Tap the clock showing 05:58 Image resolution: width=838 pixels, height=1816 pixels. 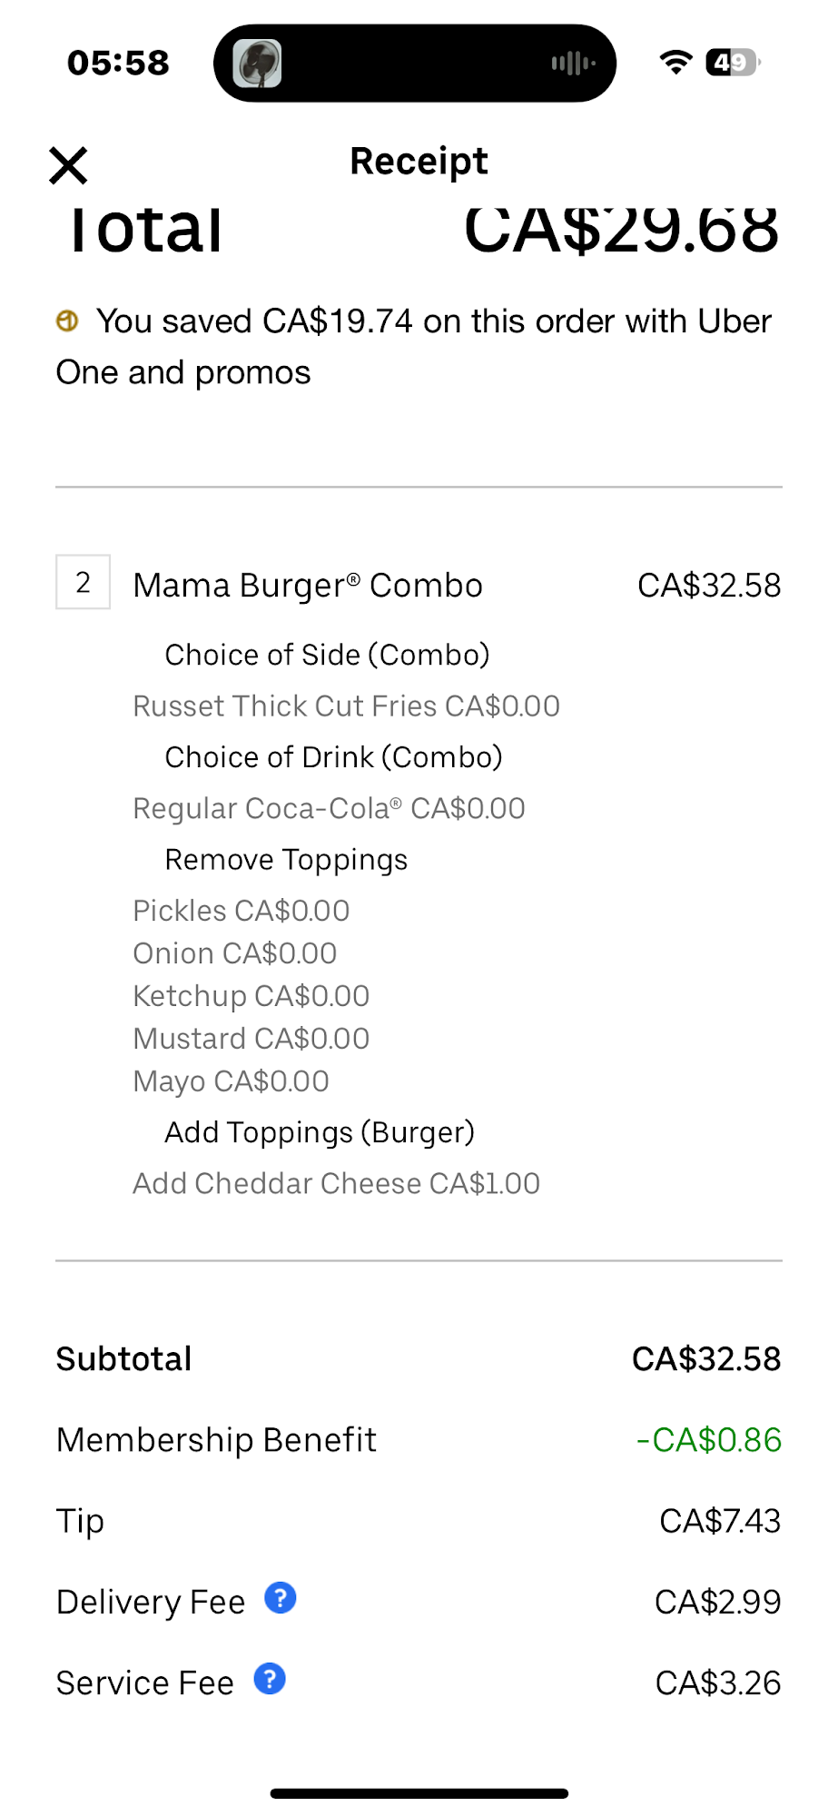118,63
